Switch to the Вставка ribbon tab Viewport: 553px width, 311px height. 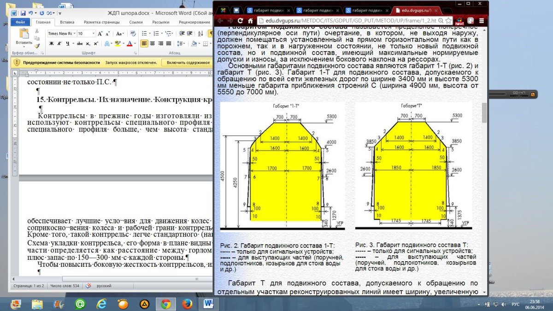click(67, 22)
